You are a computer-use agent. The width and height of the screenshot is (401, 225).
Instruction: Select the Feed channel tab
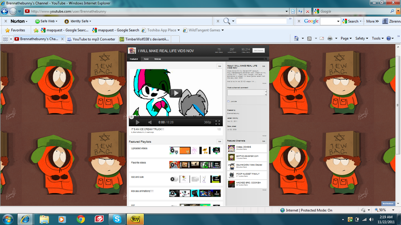pyautogui.click(x=146, y=59)
